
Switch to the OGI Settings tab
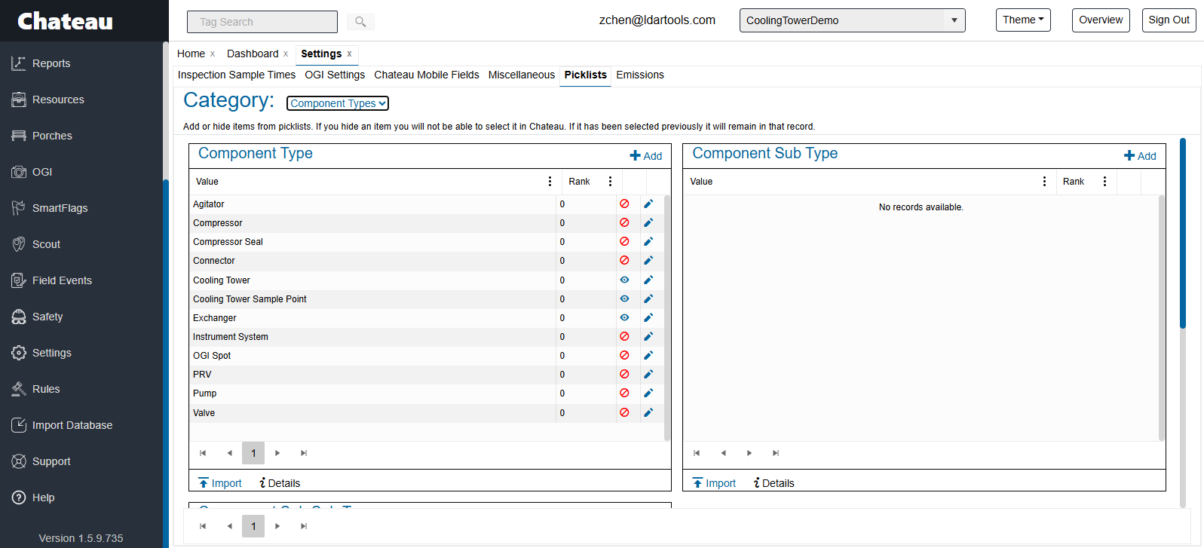335,75
